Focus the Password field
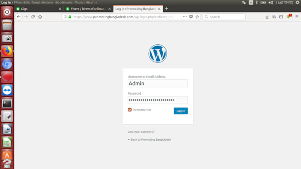This screenshot has width=301, height=169. point(158,100)
